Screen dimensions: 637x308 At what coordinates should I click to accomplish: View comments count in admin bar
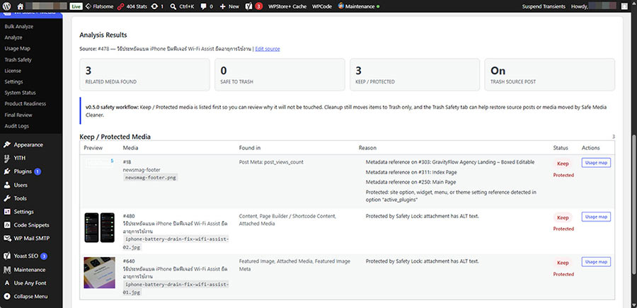coord(207,6)
